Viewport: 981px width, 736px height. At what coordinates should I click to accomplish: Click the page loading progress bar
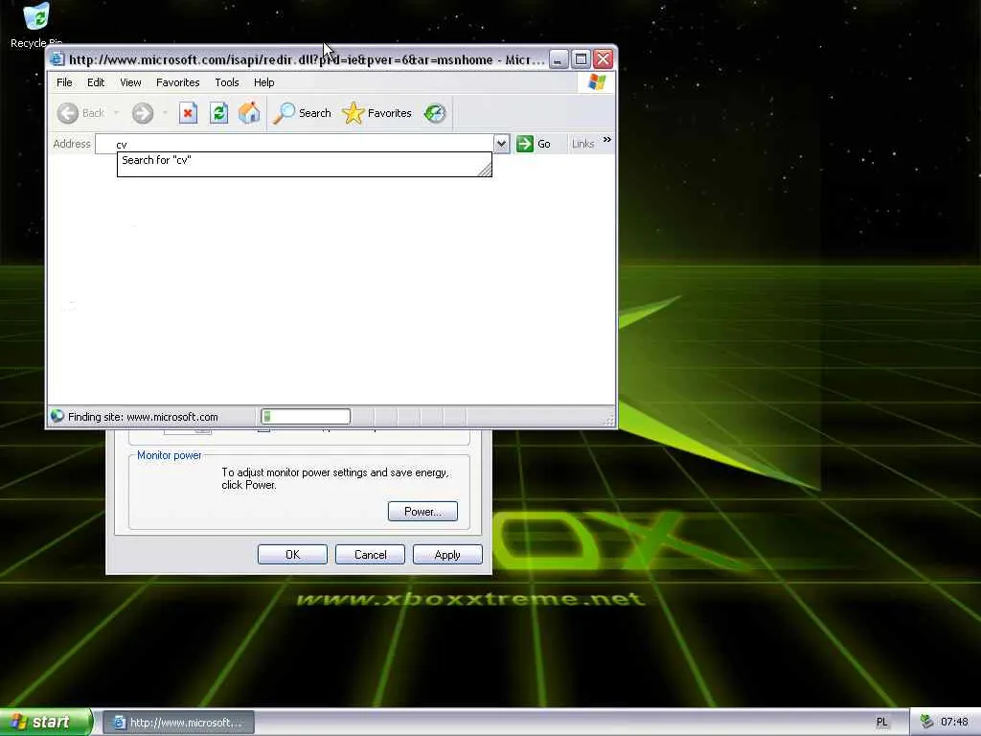(306, 416)
